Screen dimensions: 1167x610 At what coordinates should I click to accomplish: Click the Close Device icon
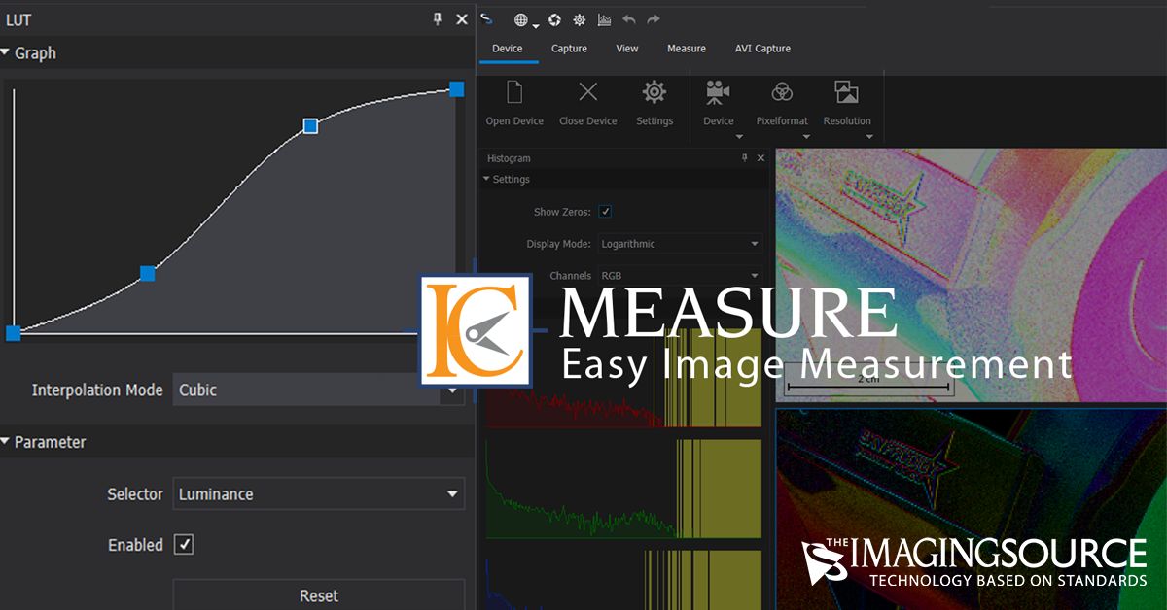(x=587, y=93)
